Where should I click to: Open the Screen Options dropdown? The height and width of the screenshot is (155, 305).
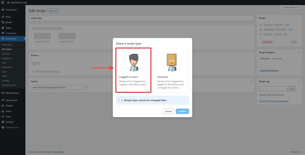coord(291,7)
